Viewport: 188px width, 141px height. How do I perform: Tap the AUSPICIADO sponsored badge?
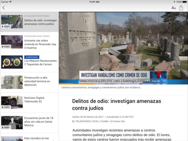[32, 57]
